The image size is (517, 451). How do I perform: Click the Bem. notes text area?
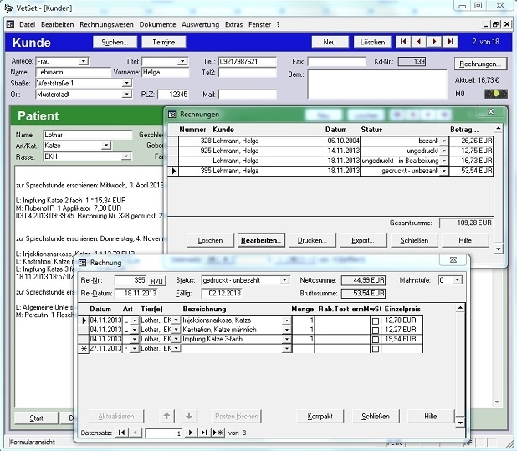coord(377,85)
